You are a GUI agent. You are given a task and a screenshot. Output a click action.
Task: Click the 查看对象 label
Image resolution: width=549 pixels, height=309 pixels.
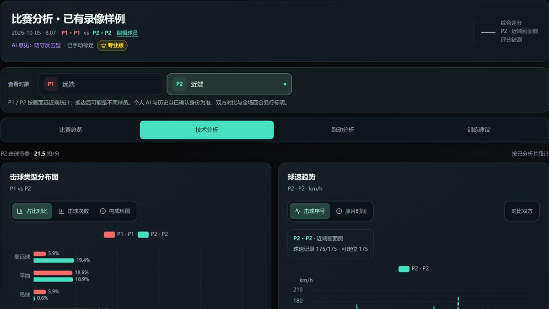click(19, 84)
